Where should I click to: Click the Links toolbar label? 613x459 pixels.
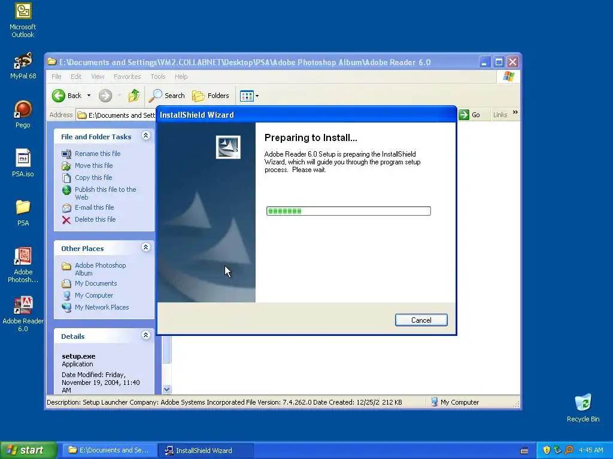click(500, 115)
